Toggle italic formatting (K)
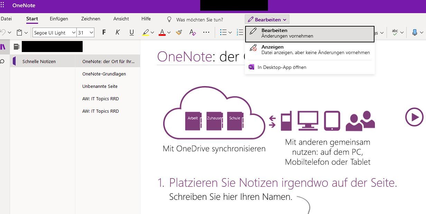The image size is (426, 214). click(x=118, y=32)
